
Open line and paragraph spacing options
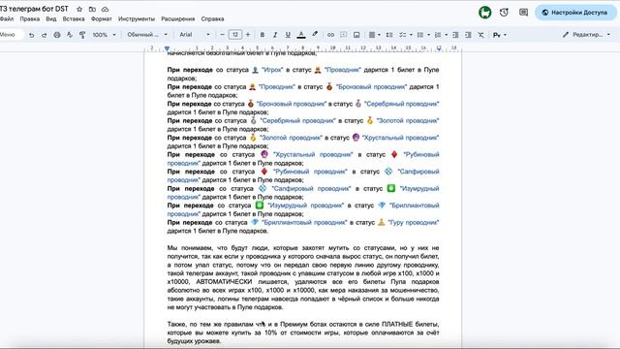389,35
